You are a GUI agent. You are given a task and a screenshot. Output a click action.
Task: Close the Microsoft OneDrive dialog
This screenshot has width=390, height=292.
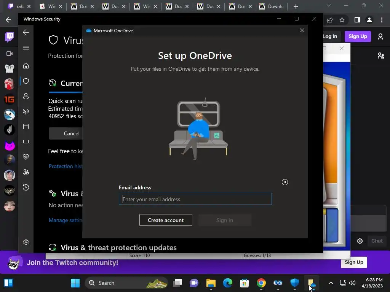pos(302,30)
